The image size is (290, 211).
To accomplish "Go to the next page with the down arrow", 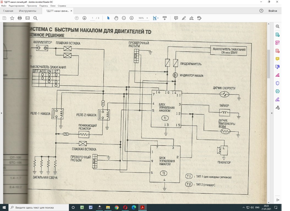I will 84,18.
